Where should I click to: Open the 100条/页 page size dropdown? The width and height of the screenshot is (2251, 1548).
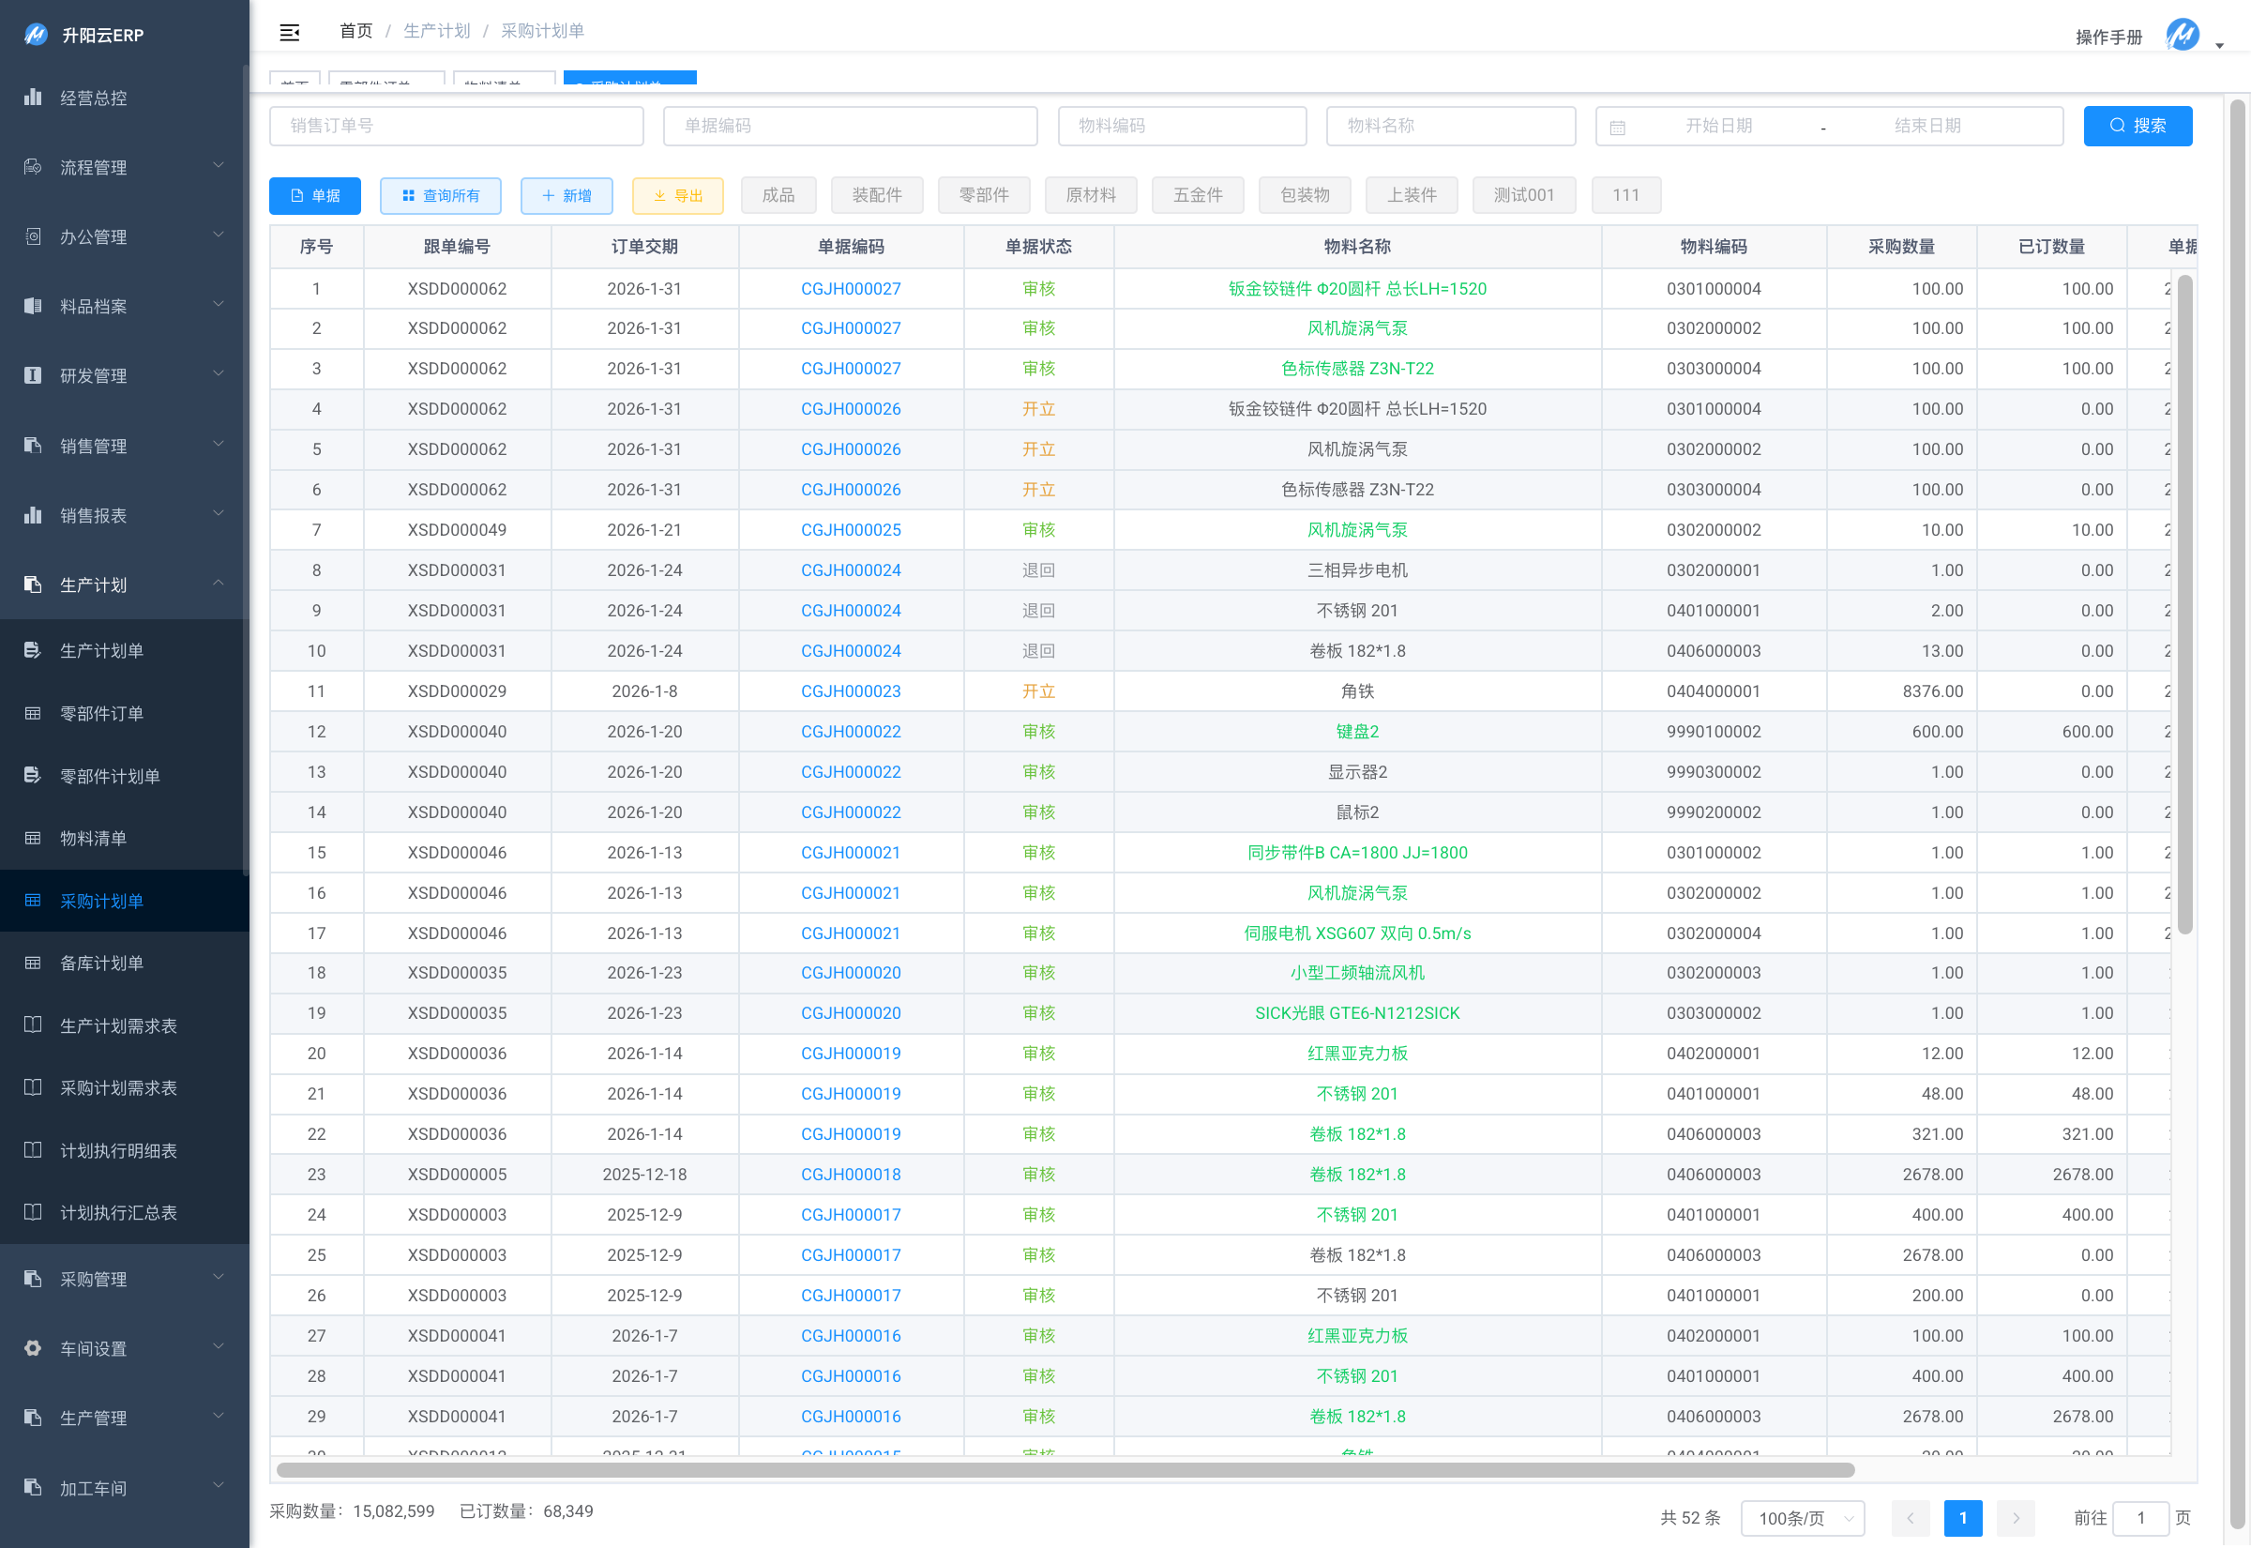(1801, 1518)
